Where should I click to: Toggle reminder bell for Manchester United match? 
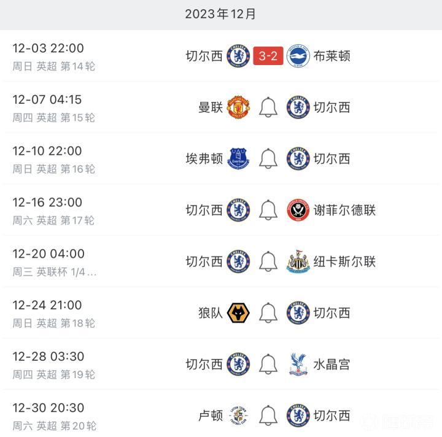[x=268, y=107]
